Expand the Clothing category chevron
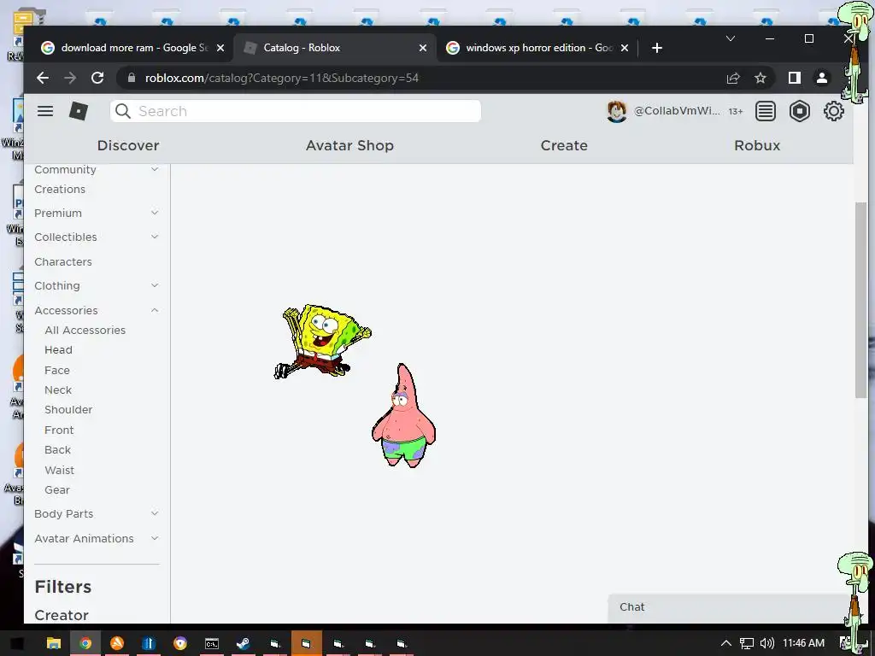The image size is (875, 656). click(155, 285)
